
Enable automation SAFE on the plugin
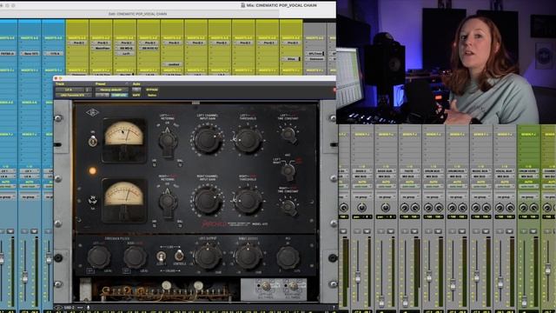pyautogui.click(x=136, y=95)
